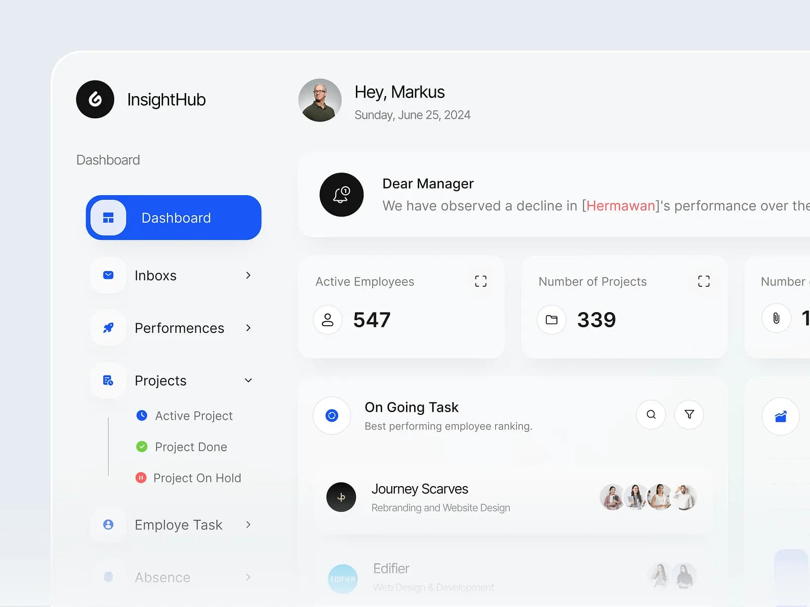Click the InsightHub logo icon
This screenshot has width=810, height=607.
coord(95,99)
